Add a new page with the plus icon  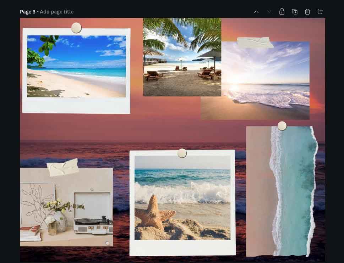320,12
